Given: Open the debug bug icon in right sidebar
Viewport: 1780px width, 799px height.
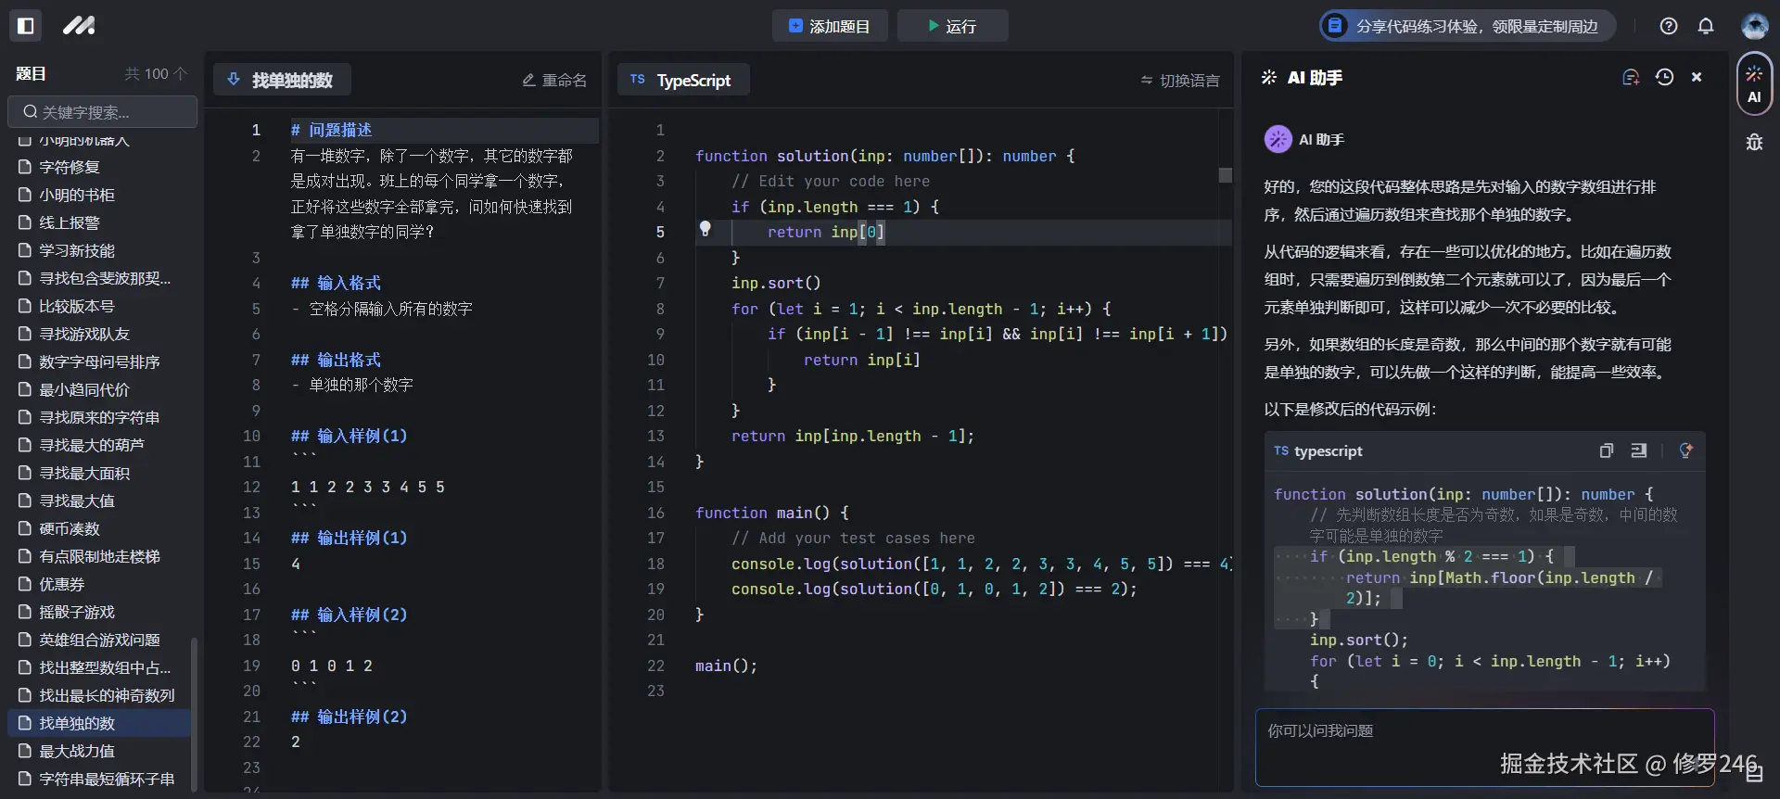Looking at the screenshot, I should (x=1754, y=142).
